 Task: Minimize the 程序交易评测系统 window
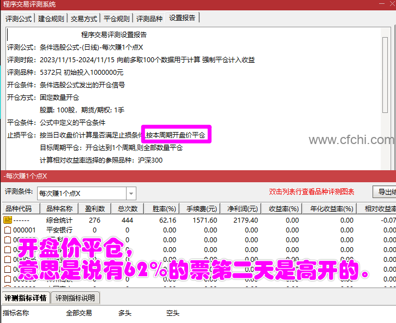pos(382,3)
